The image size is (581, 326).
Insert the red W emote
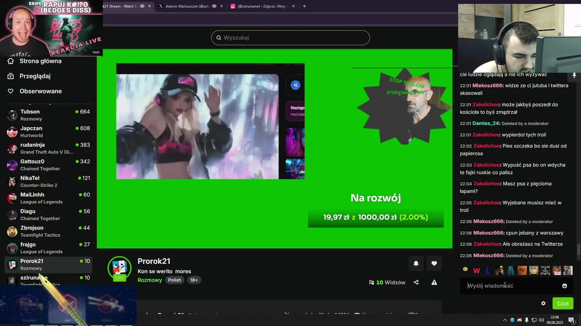(x=477, y=271)
